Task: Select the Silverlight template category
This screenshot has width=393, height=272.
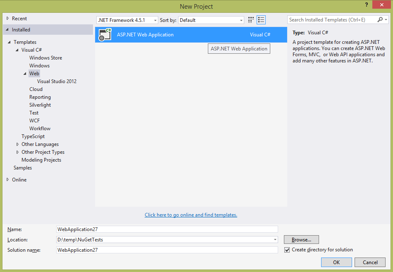Action: [x=40, y=105]
